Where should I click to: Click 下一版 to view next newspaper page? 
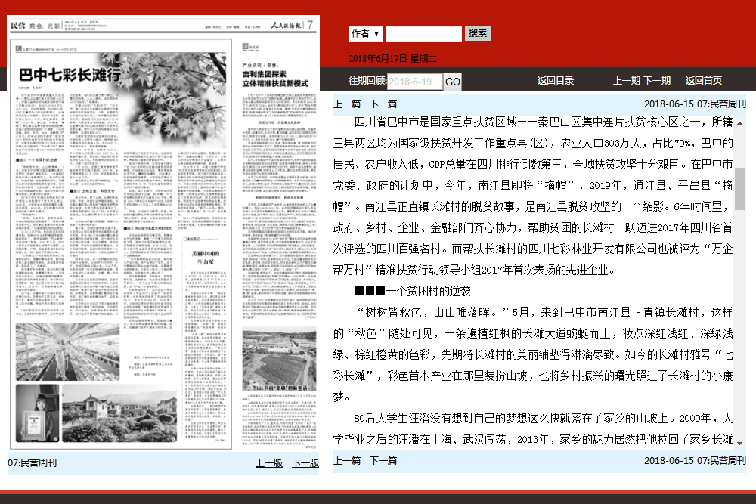305,462
